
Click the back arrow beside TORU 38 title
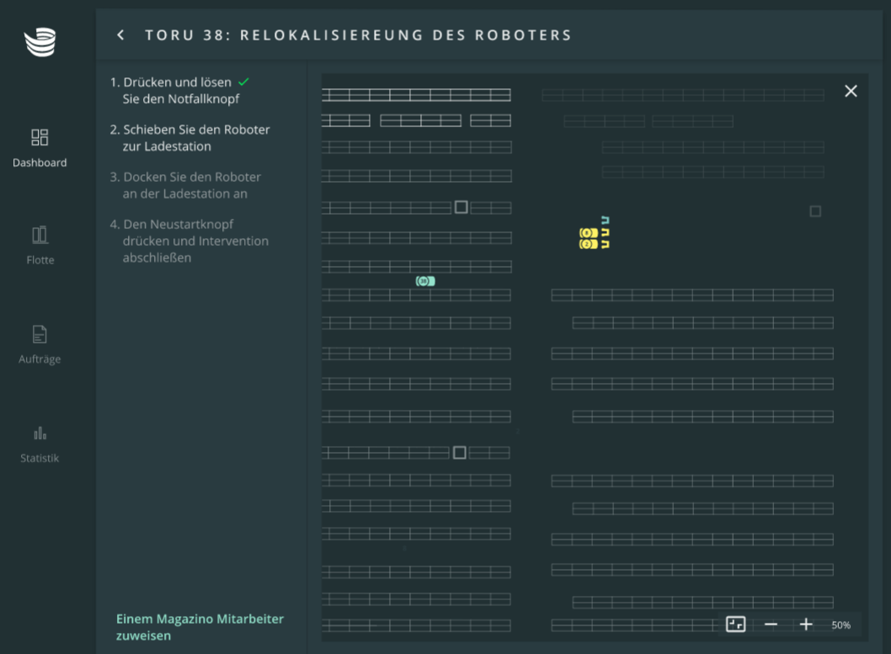[x=120, y=35]
